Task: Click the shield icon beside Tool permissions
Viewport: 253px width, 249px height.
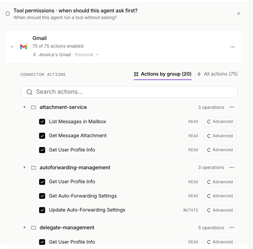Action: point(8,14)
